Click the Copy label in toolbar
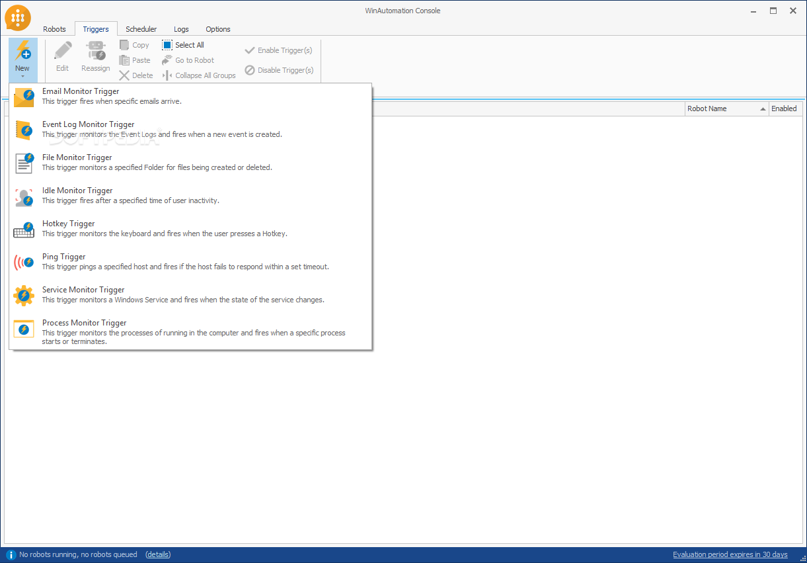This screenshot has height=563, width=807. click(x=141, y=45)
